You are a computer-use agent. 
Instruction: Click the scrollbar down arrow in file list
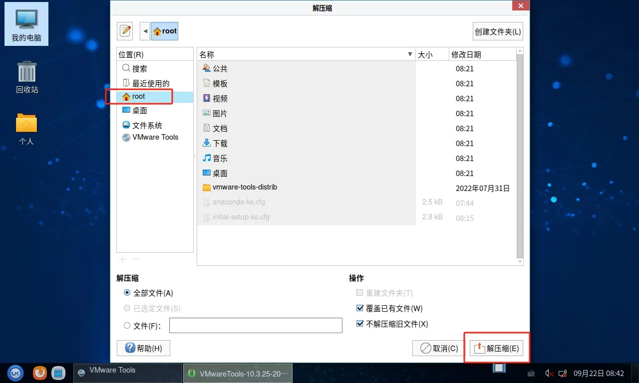tap(520, 262)
